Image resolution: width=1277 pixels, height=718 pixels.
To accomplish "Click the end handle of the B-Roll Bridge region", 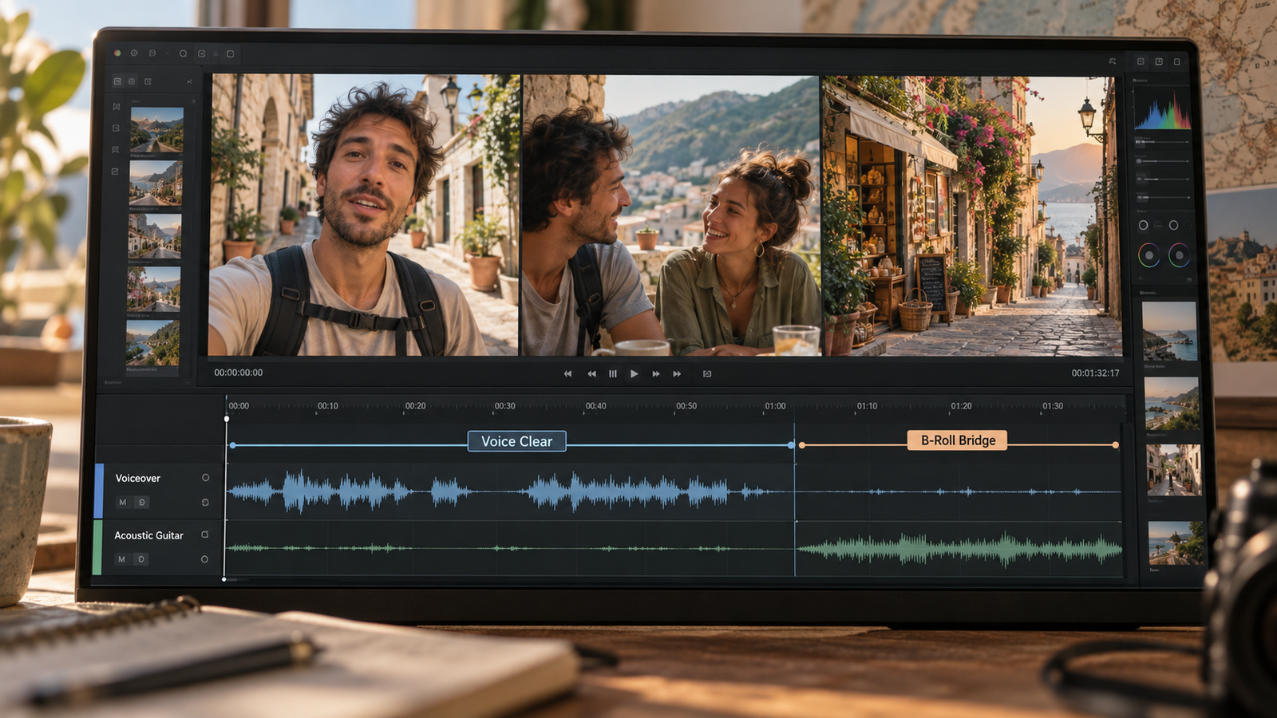I will (x=1115, y=445).
